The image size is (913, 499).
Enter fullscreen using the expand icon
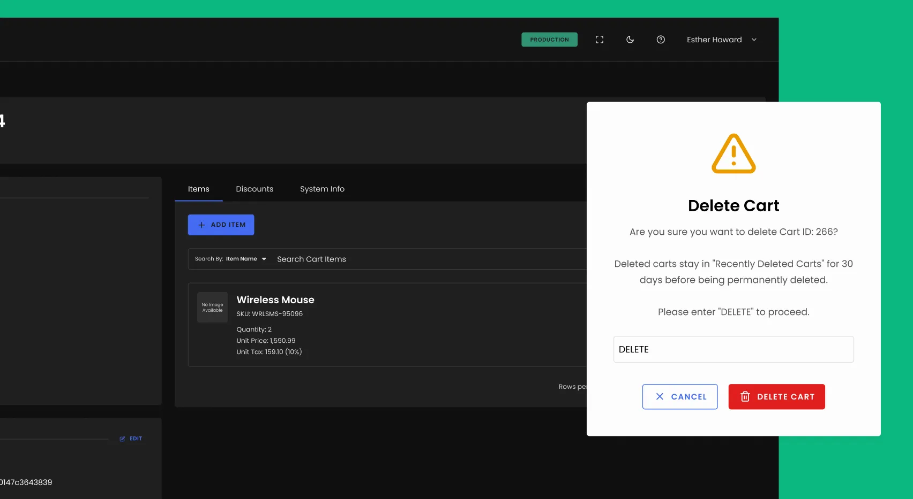[x=599, y=39]
